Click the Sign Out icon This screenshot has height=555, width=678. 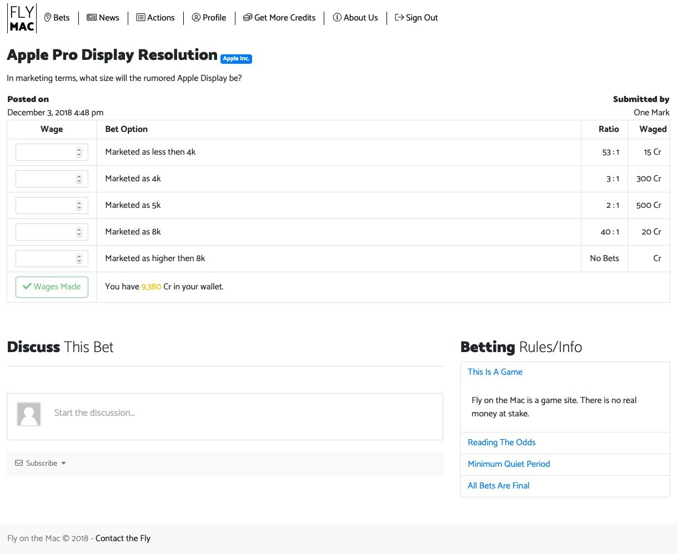pyautogui.click(x=398, y=17)
